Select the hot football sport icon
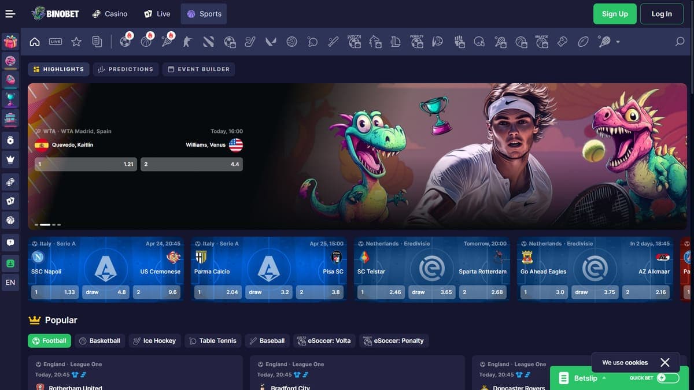 pos(125,41)
